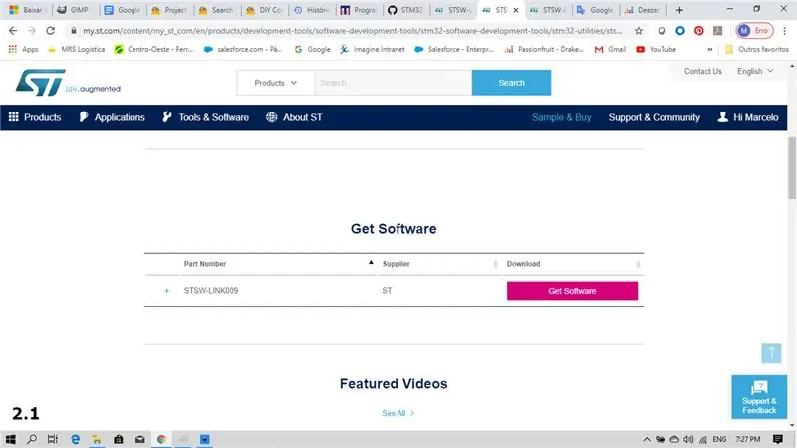This screenshot has width=797, height=448.
Task: Bookmark page with the star icon
Action: (639, 31)
